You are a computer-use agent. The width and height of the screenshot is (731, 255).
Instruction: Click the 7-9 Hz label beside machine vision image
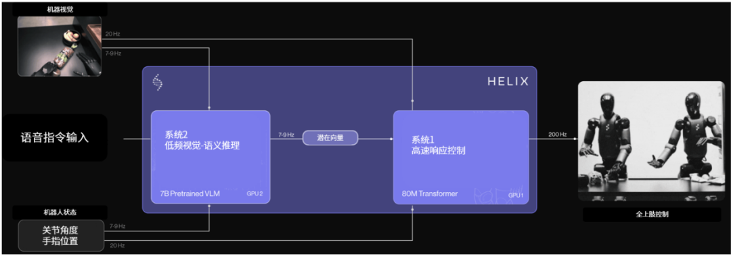coord(113,53)
